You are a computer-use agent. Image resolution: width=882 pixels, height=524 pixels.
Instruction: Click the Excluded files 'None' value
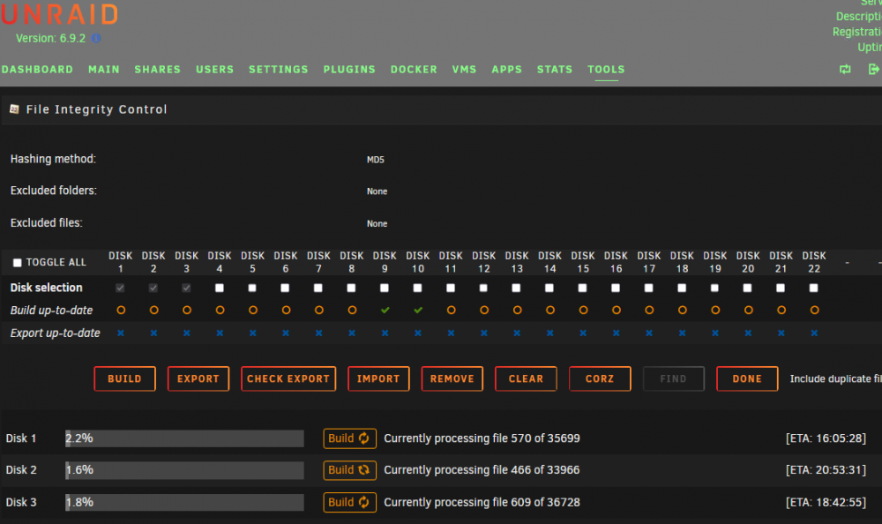377,223
